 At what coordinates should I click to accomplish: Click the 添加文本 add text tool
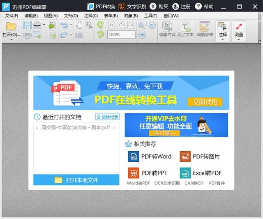pyautogui.click(x=185, y=29)
